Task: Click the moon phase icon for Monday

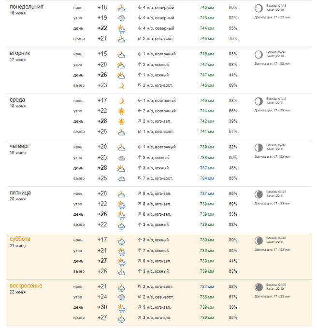Action: click(x=259, y=8)
